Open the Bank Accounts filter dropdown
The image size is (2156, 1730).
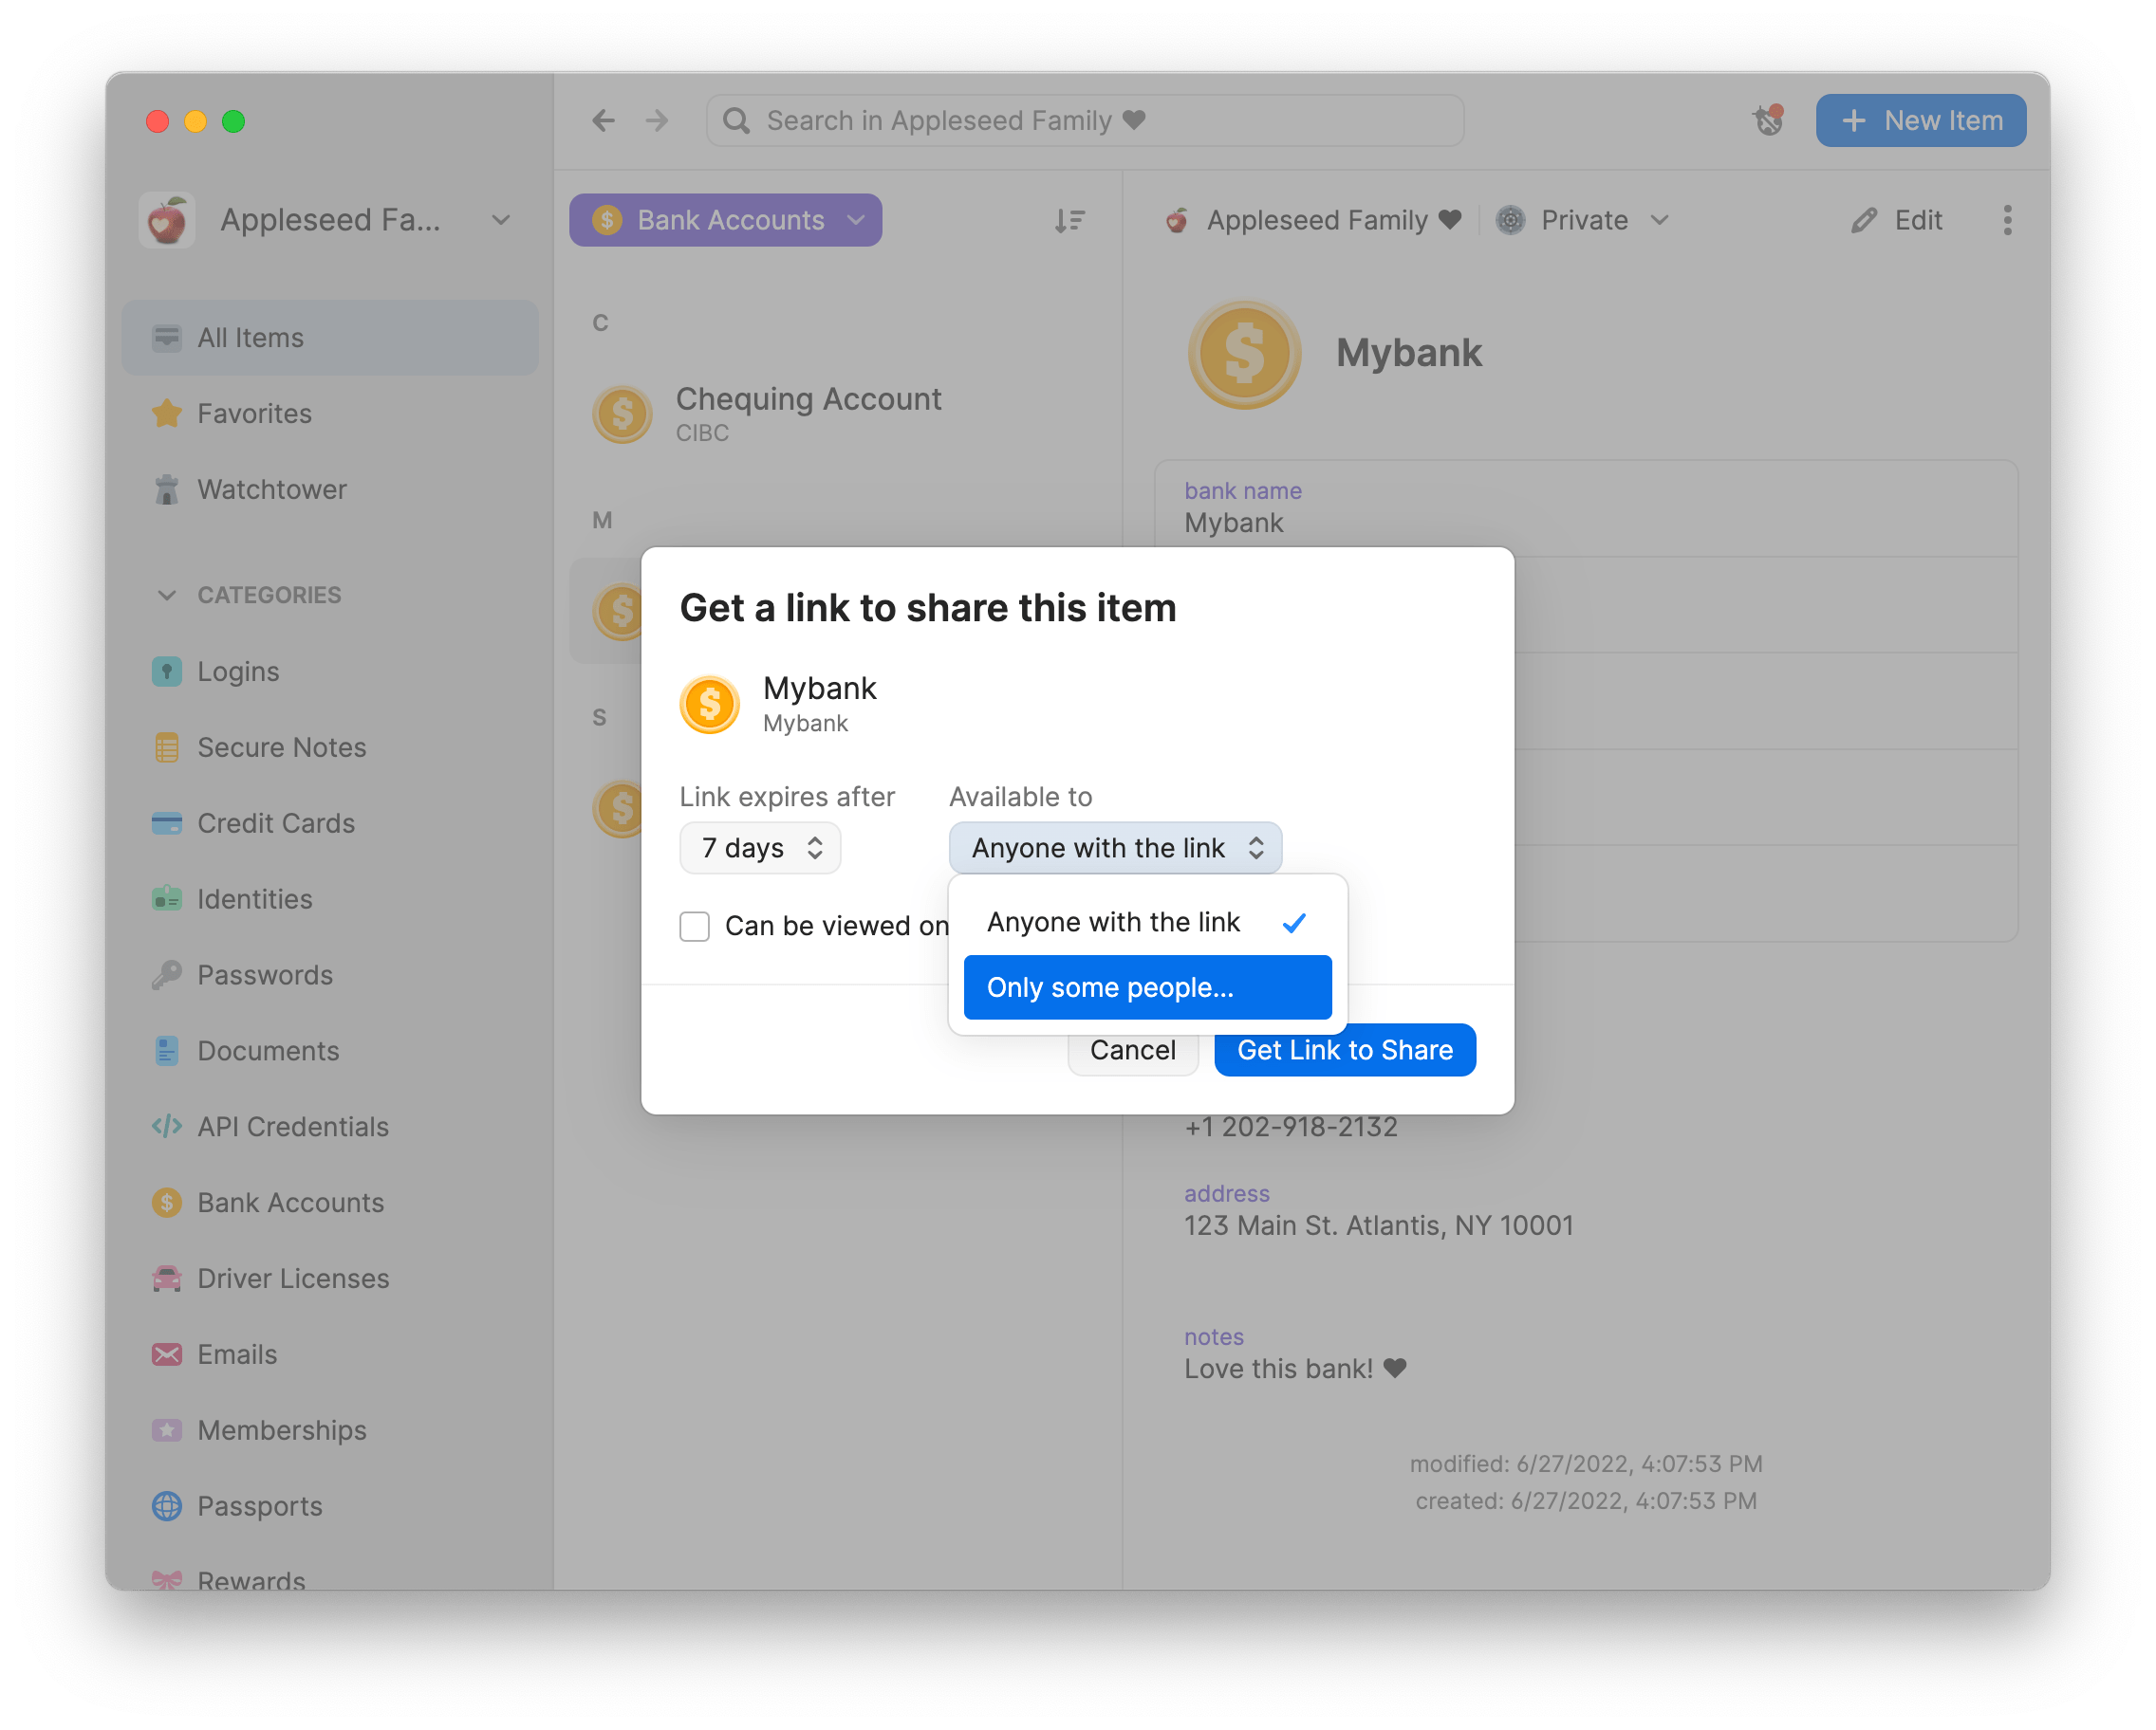[x=725, y=220]
